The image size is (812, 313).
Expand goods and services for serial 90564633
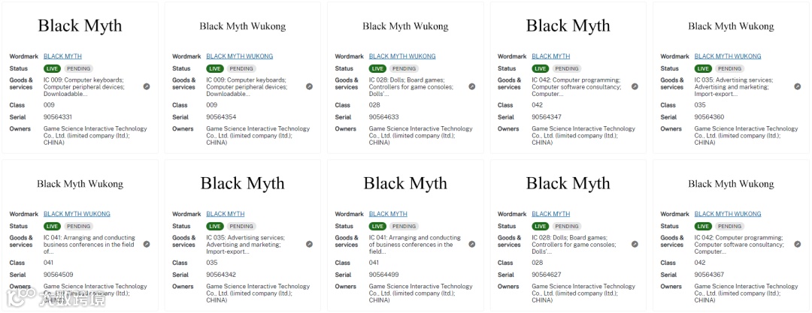pos(471,87)
